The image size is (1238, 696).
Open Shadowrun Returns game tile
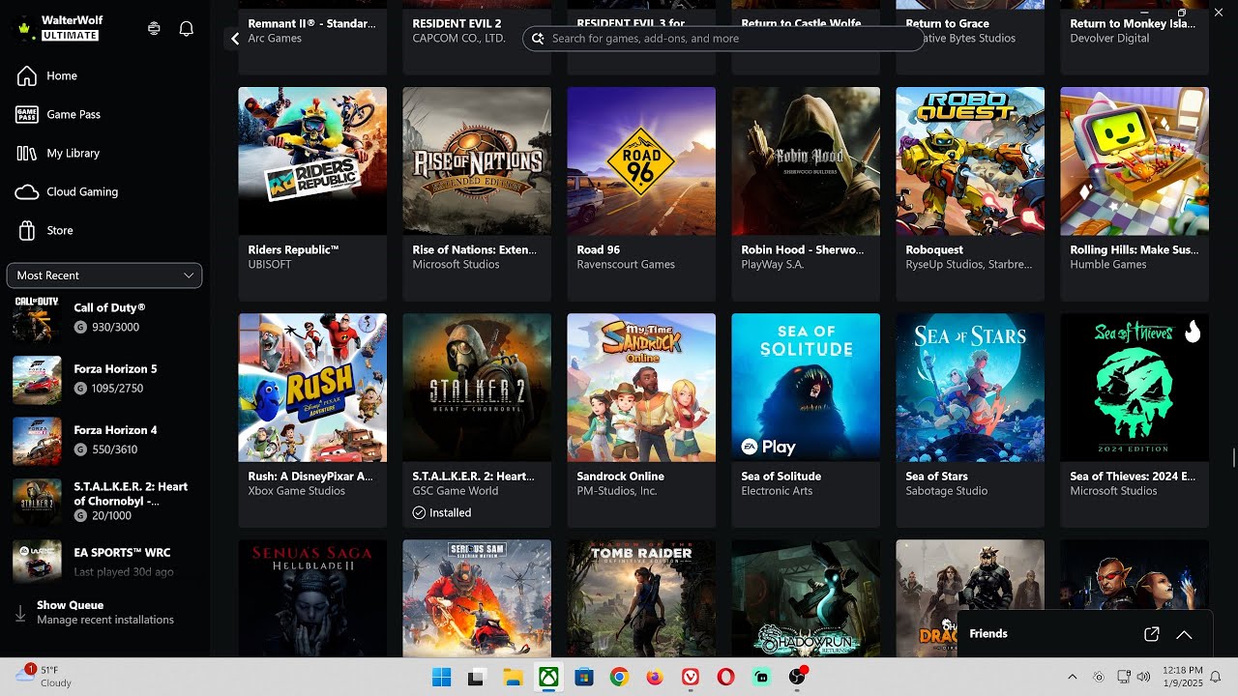click(x=806, y=598)
